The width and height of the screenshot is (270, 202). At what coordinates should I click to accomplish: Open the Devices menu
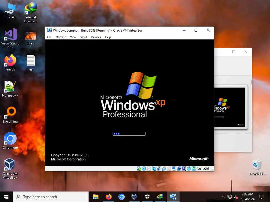click(96, 37)
